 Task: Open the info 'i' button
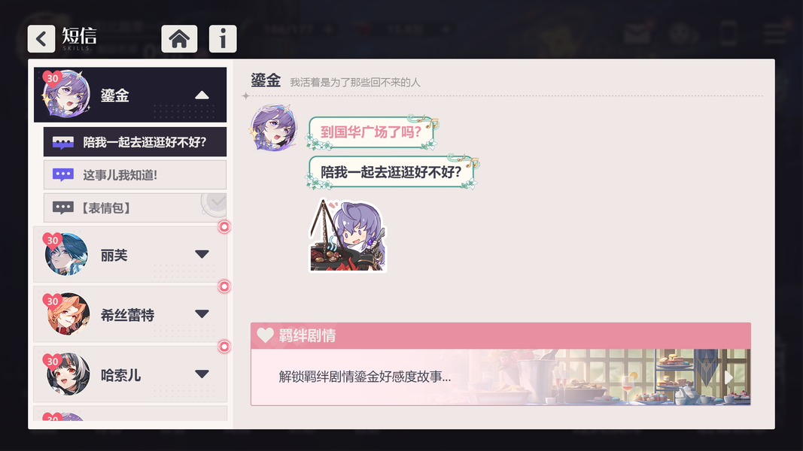coord(223,38)
